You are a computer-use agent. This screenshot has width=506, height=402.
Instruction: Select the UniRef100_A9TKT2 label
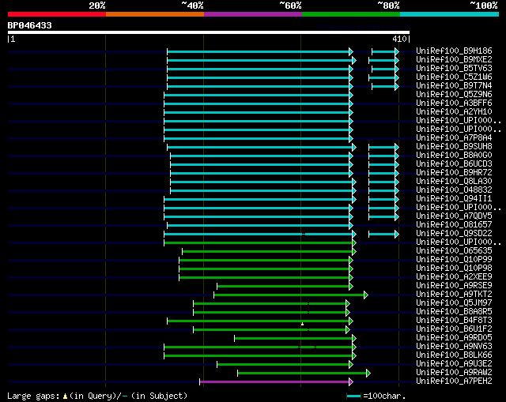pos(454,295)
